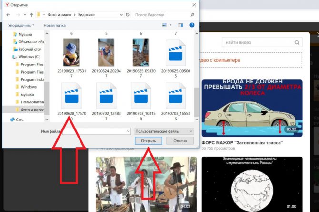Go up one folder level arrow
Screen dimensions: 319x212
click(31, 15)
